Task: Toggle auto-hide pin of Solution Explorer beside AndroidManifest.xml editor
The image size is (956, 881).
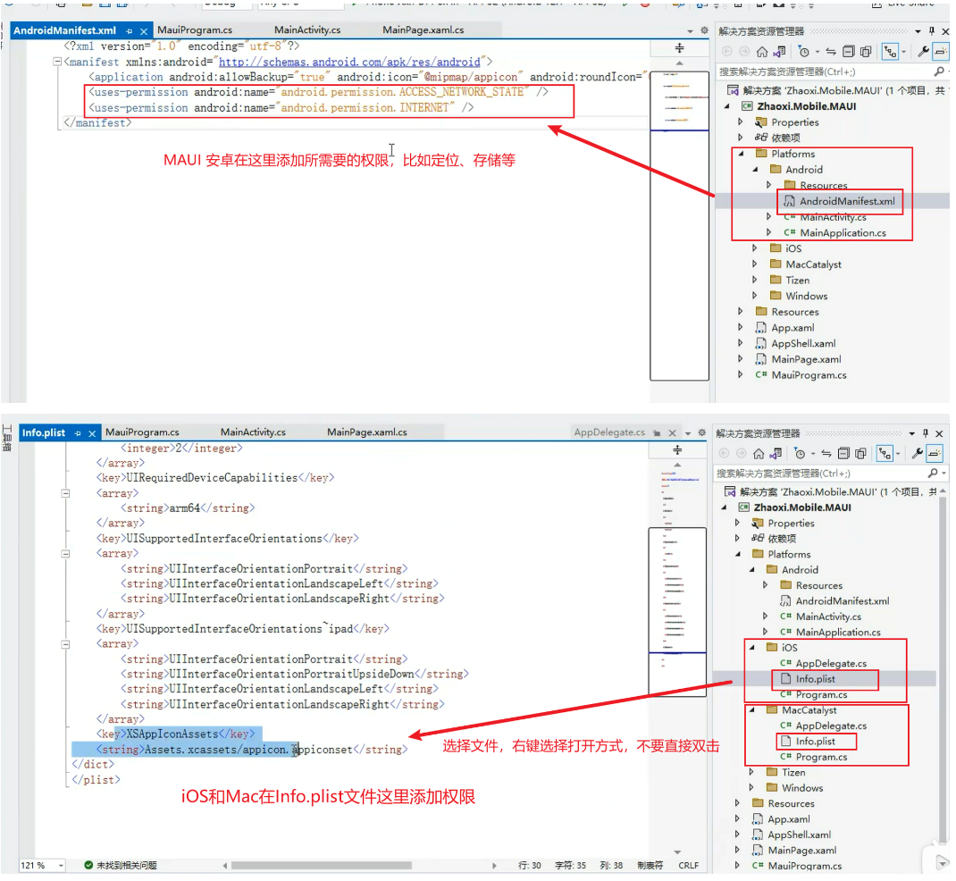Action: tap(932, 31)
